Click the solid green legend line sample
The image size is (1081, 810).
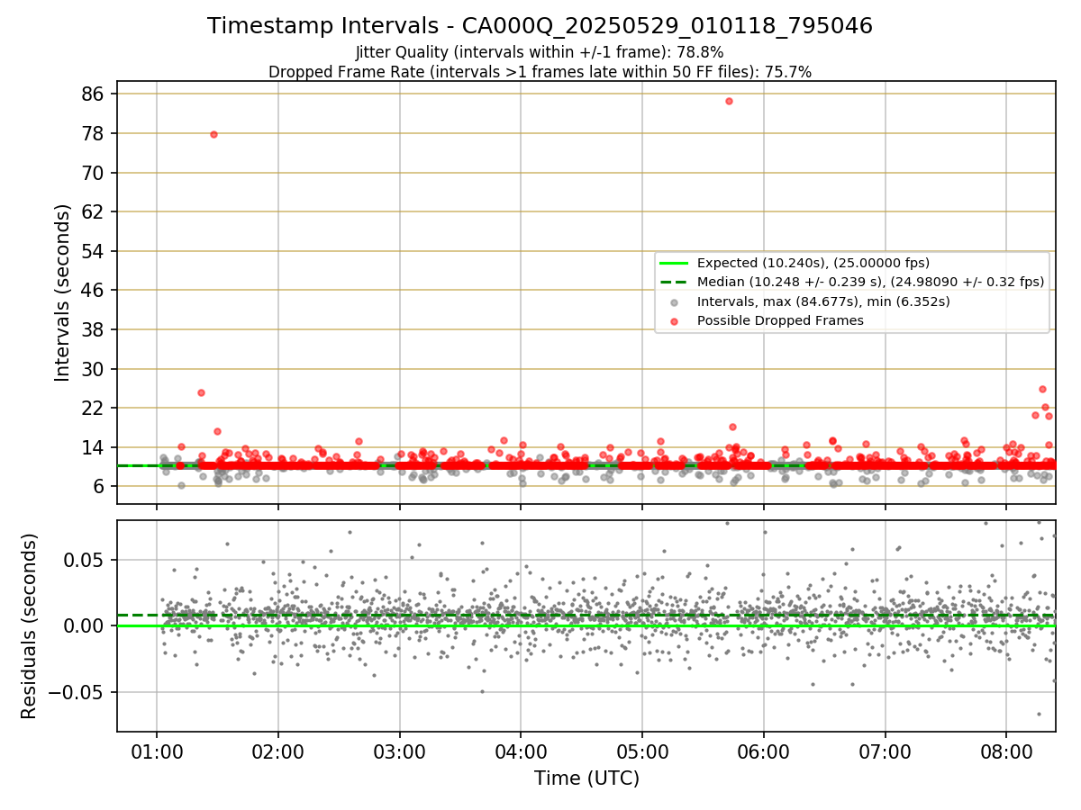tap(674, 264)
